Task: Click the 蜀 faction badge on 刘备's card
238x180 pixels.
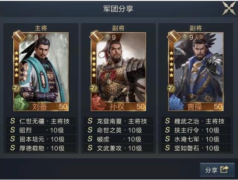Action: (21, 103)
